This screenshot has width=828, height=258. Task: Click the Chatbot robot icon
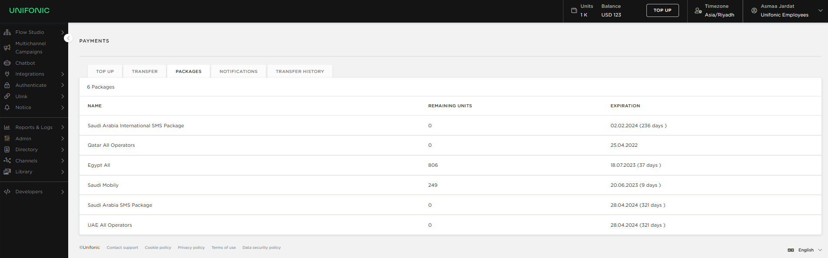(7, 63)
